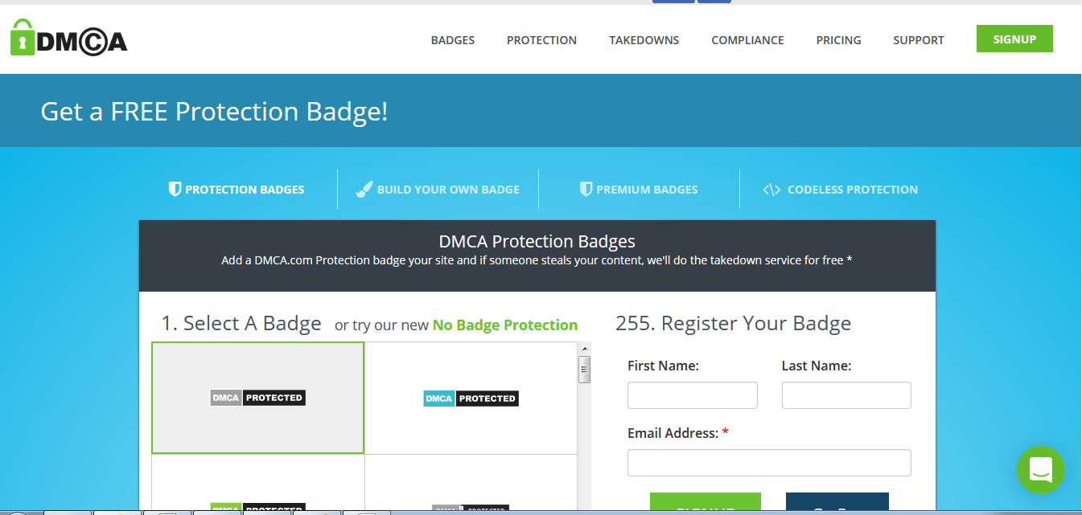Open the Support menu item
1082x515 pixels.
[919, 40]
